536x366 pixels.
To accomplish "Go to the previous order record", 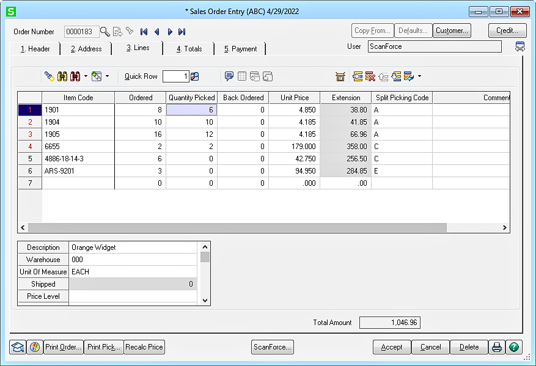I will [157, 32].
